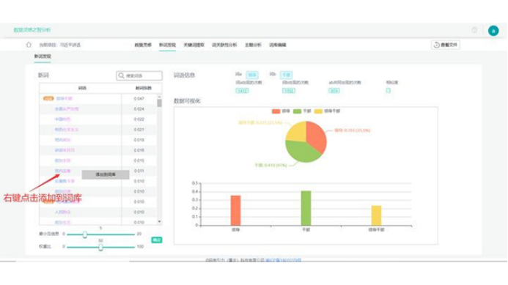The height and width of the screenshot is (285, 508).
Task: Open the user avatar at top right
Action: 493,31
